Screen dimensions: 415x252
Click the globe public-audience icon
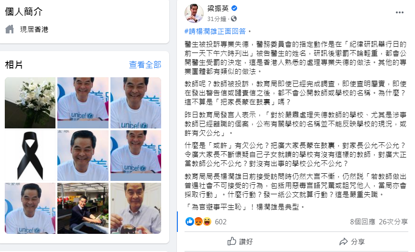(x=234, y=19)
